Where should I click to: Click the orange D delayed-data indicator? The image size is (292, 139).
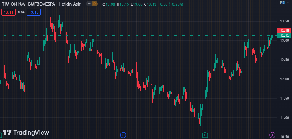pos(95,4)
